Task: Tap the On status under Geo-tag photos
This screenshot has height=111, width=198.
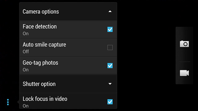Action: pos(26,70)
